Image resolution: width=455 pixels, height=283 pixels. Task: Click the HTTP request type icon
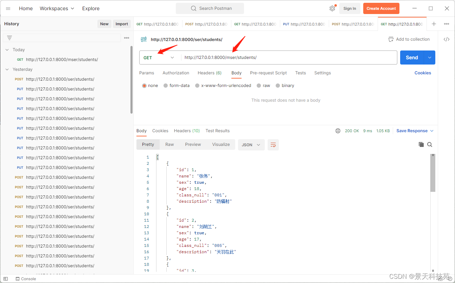pos(144,39)
